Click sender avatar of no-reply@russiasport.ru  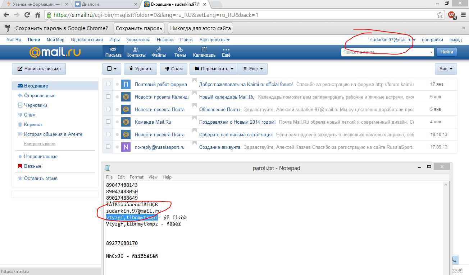click(126, 147)
